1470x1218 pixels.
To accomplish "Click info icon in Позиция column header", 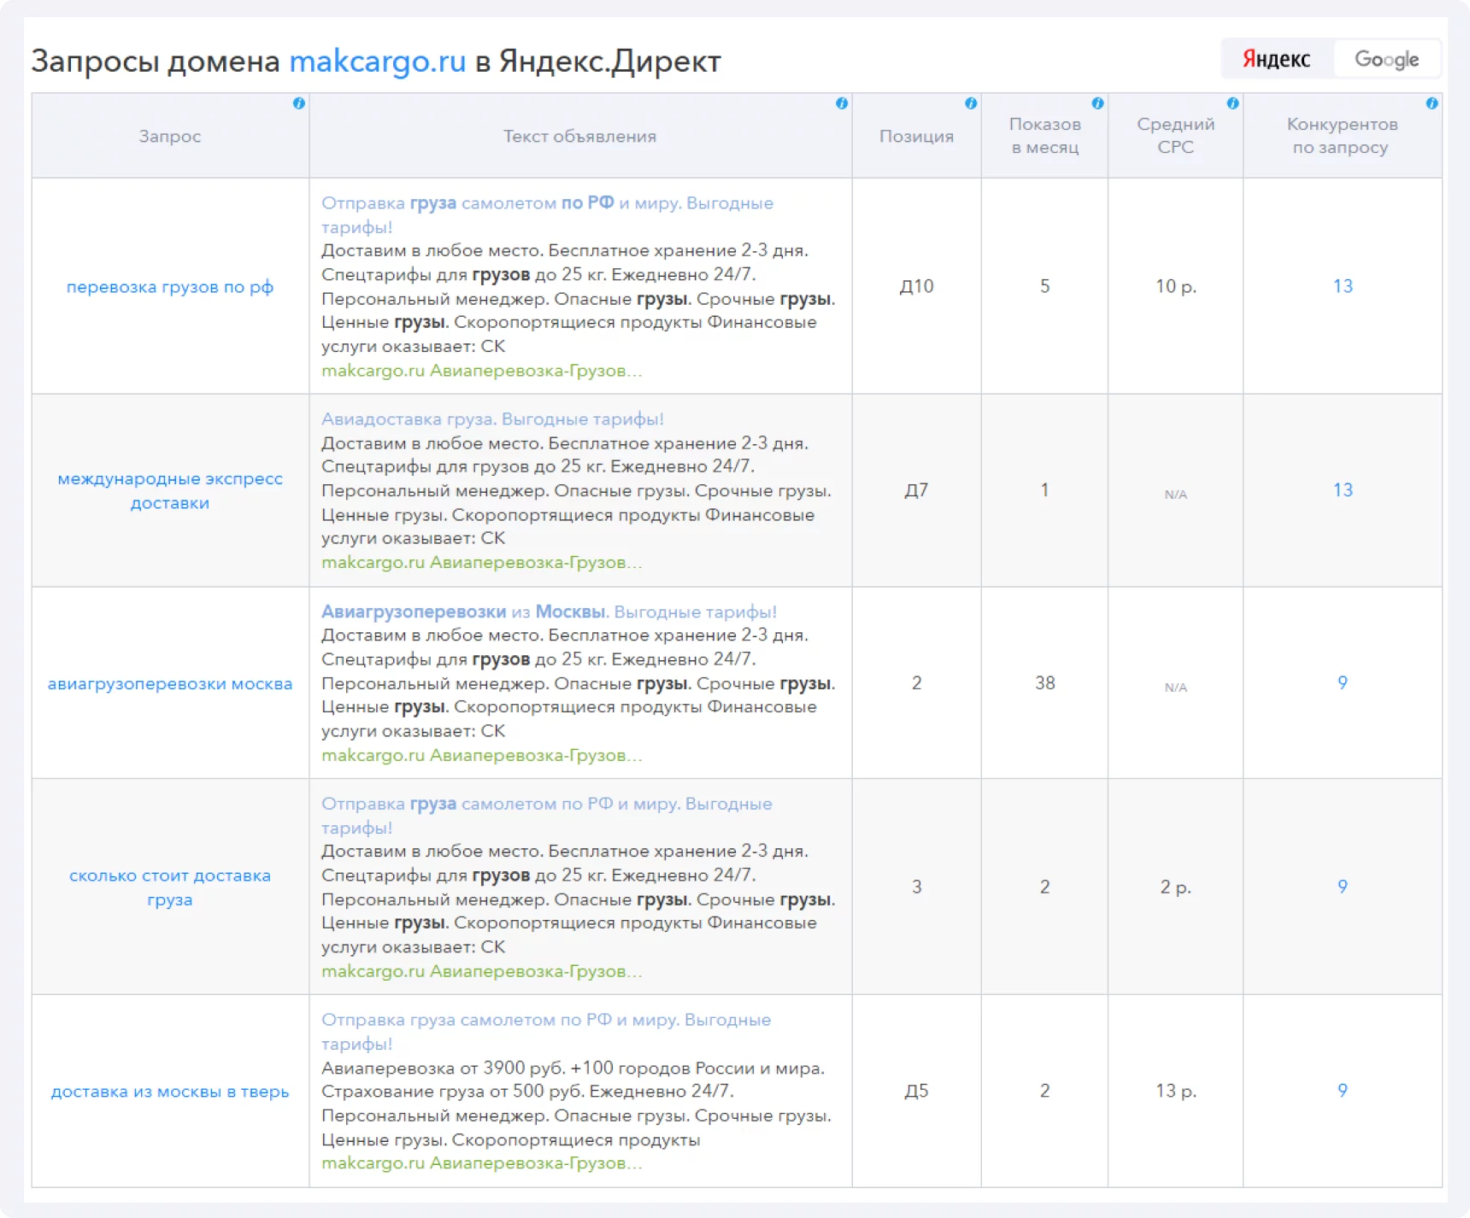I will (x=971, y=103).
